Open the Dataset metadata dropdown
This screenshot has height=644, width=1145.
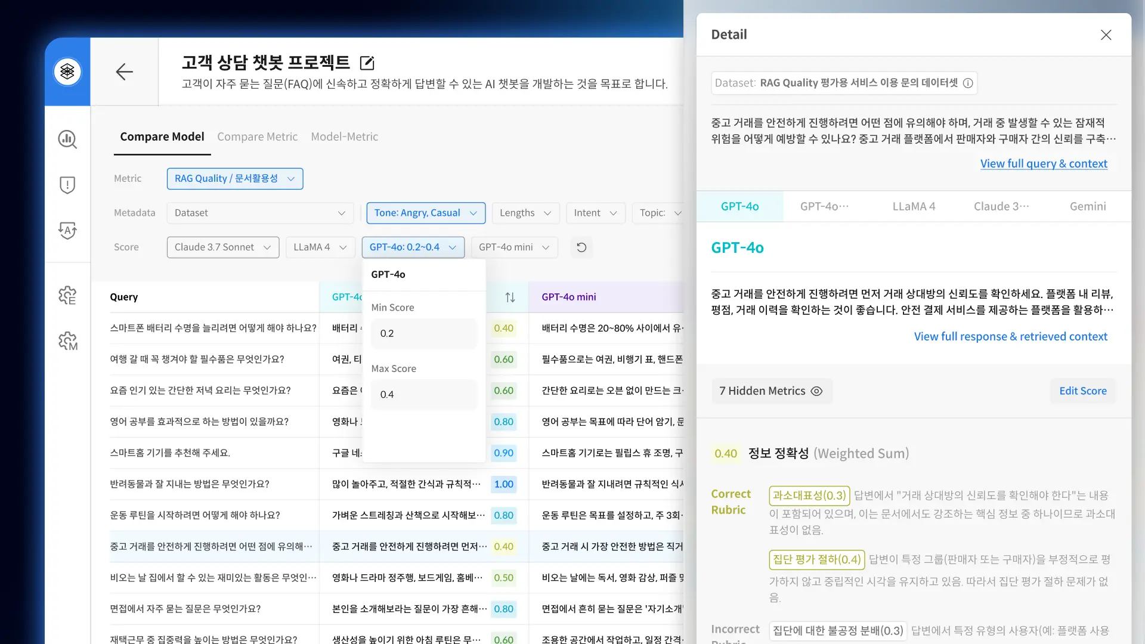260,213
